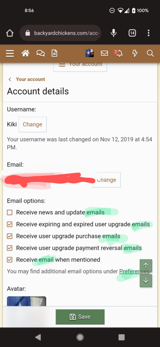Open the forums chat bubbles icon
This screenshot has height=347, width=160.
[40, 53]
